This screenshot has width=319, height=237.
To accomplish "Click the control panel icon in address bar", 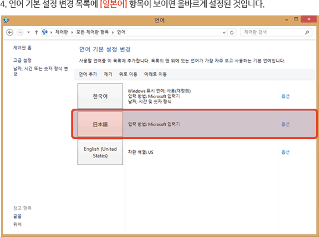I will click(x=45, y=32).
